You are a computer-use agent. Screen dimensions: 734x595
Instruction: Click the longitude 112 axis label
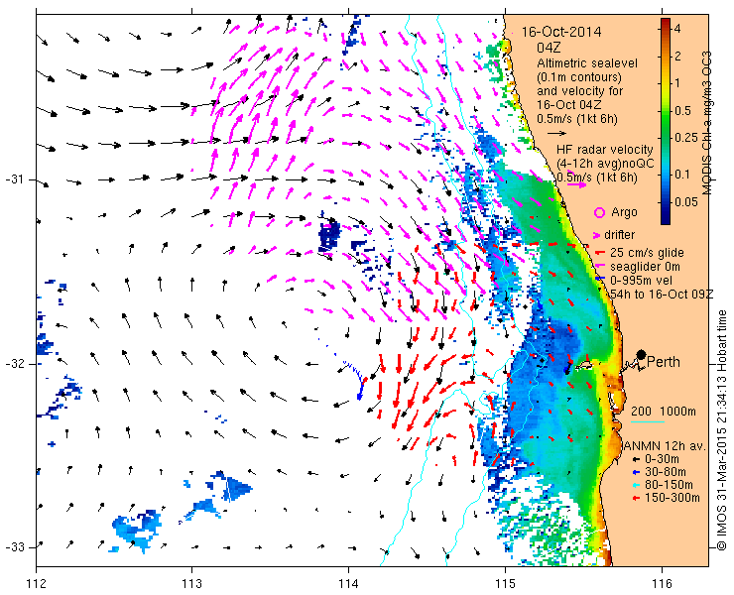(37, 584)
